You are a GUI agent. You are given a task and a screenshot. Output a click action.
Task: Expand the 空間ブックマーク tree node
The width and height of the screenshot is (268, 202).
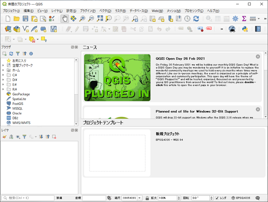pyautogui.click(x=3, y=66)
